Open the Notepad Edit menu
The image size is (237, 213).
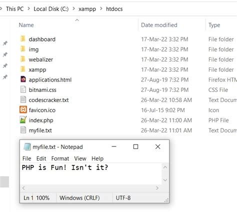click(x=41, y=158)
